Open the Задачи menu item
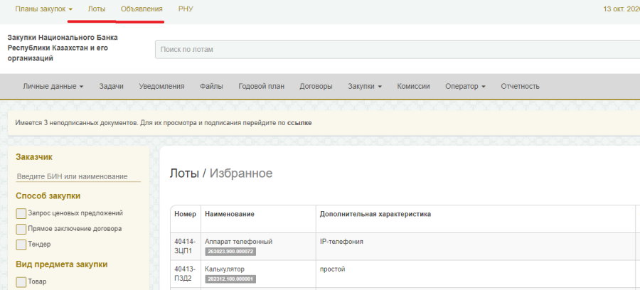The image size is (640, 290). click(111, 86)
